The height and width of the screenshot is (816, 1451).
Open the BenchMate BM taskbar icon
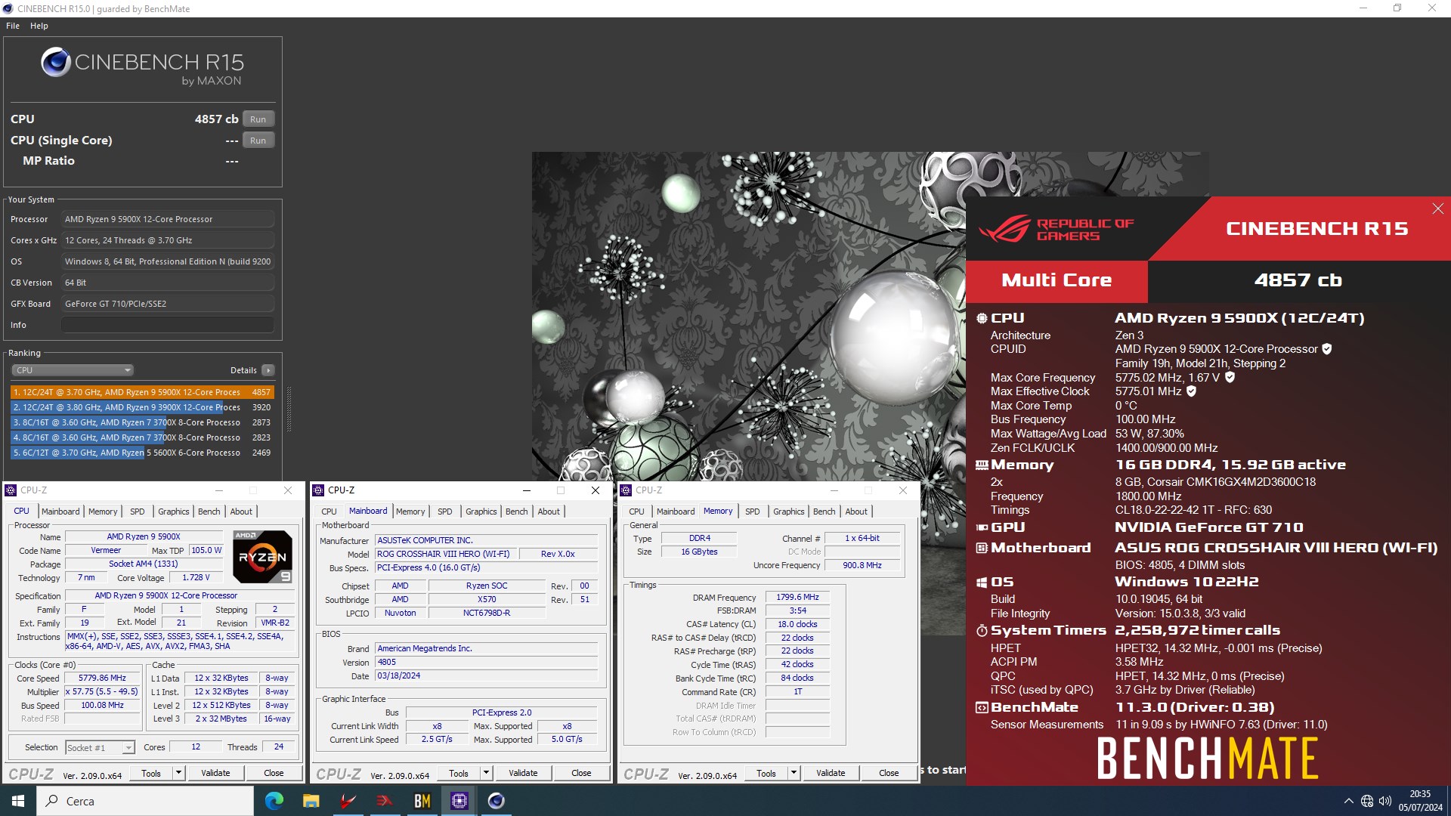click(x=422, y=801)
